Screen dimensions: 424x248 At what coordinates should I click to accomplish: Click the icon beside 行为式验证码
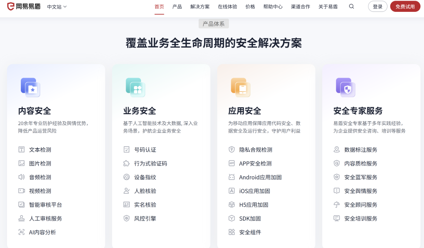127,164
